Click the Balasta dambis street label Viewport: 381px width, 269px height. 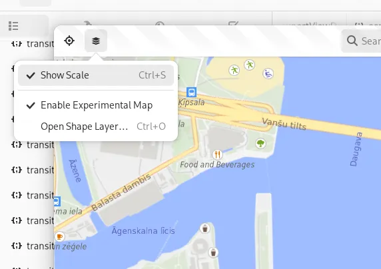[121, 192]
